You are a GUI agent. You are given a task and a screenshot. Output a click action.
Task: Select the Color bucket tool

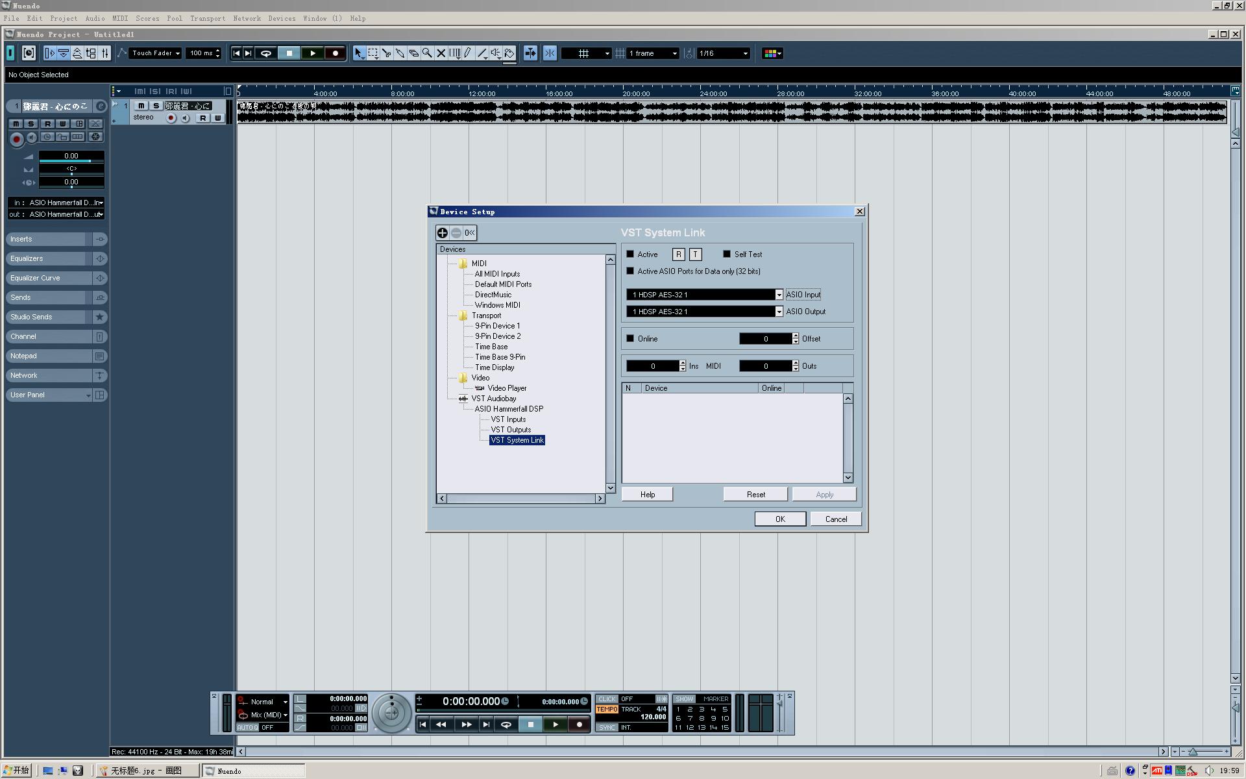(x=509, y=53)
